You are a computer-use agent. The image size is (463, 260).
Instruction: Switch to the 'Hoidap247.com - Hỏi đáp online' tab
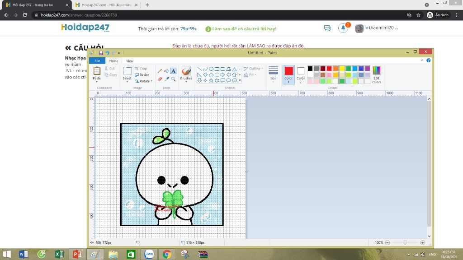pos(106,5)
